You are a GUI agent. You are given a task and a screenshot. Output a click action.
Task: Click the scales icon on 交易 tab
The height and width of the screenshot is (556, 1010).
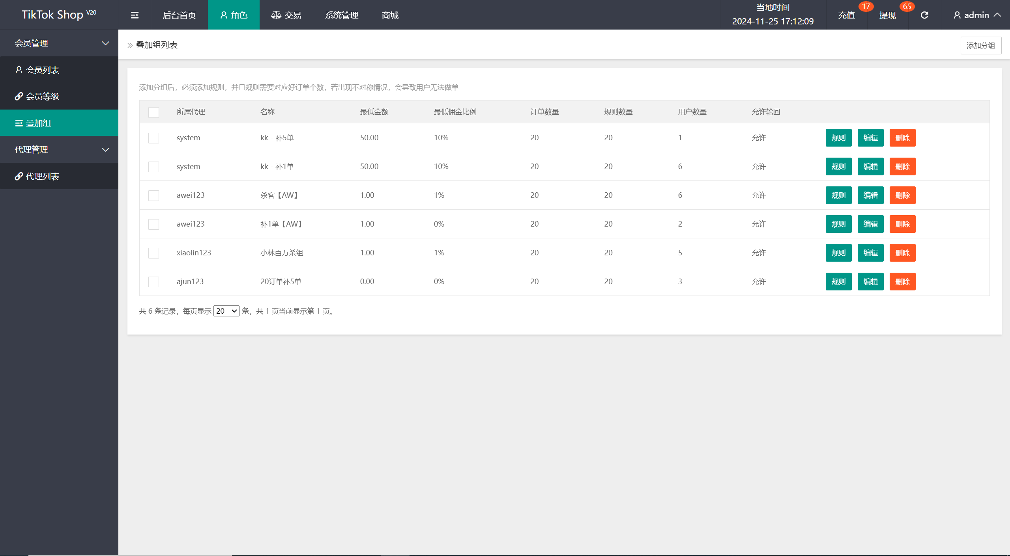pos(276,15)
